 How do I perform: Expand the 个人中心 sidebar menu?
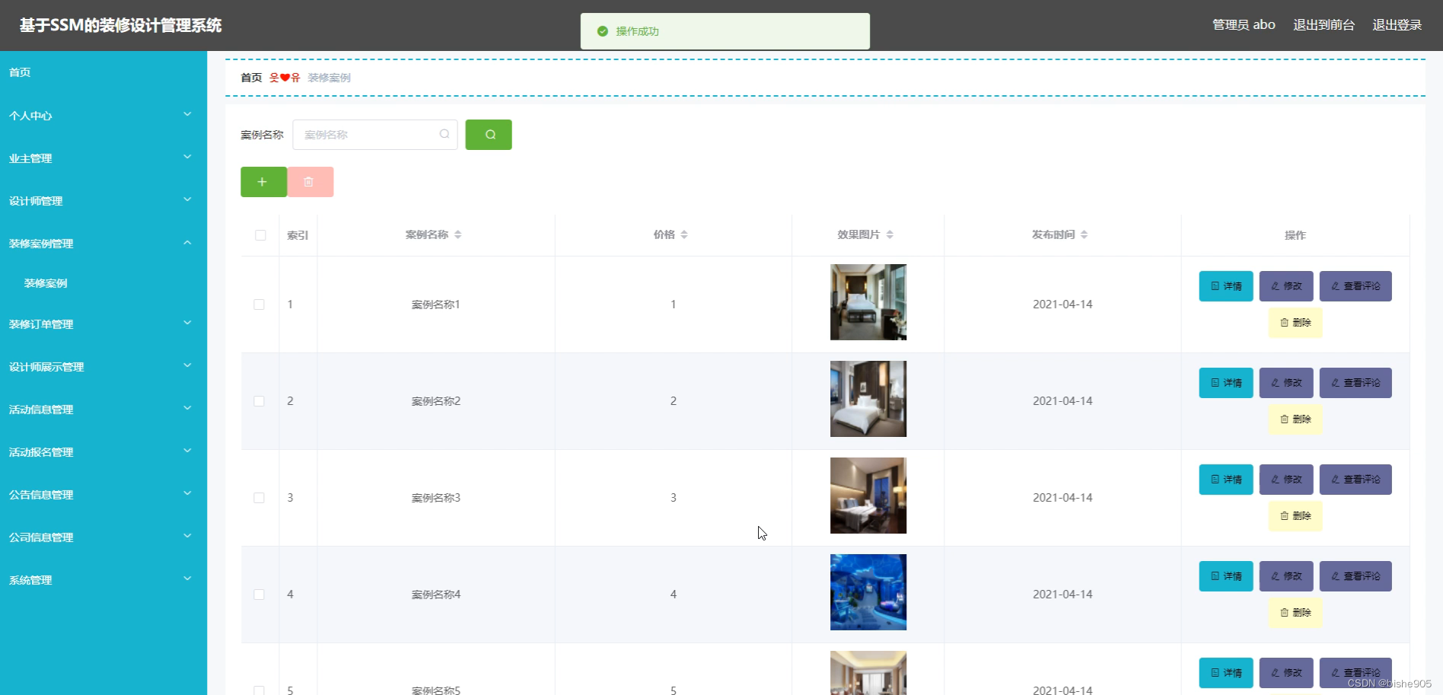tap(104, 116)
